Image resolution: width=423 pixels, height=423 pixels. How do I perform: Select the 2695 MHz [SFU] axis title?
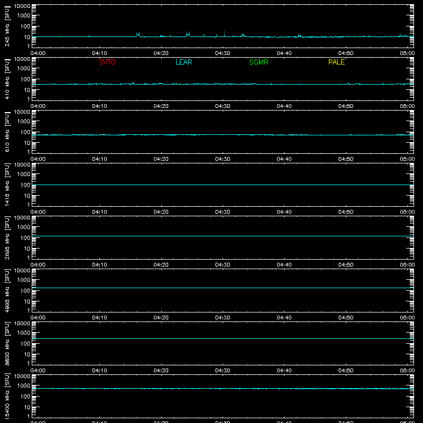coord(7,237)
